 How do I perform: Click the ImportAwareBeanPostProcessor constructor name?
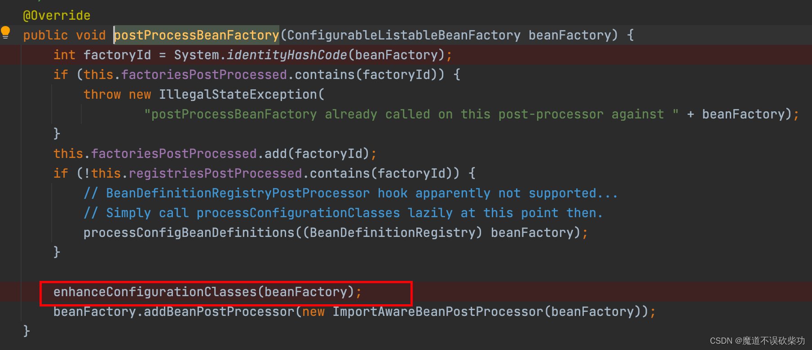click(x=437, y=312)
